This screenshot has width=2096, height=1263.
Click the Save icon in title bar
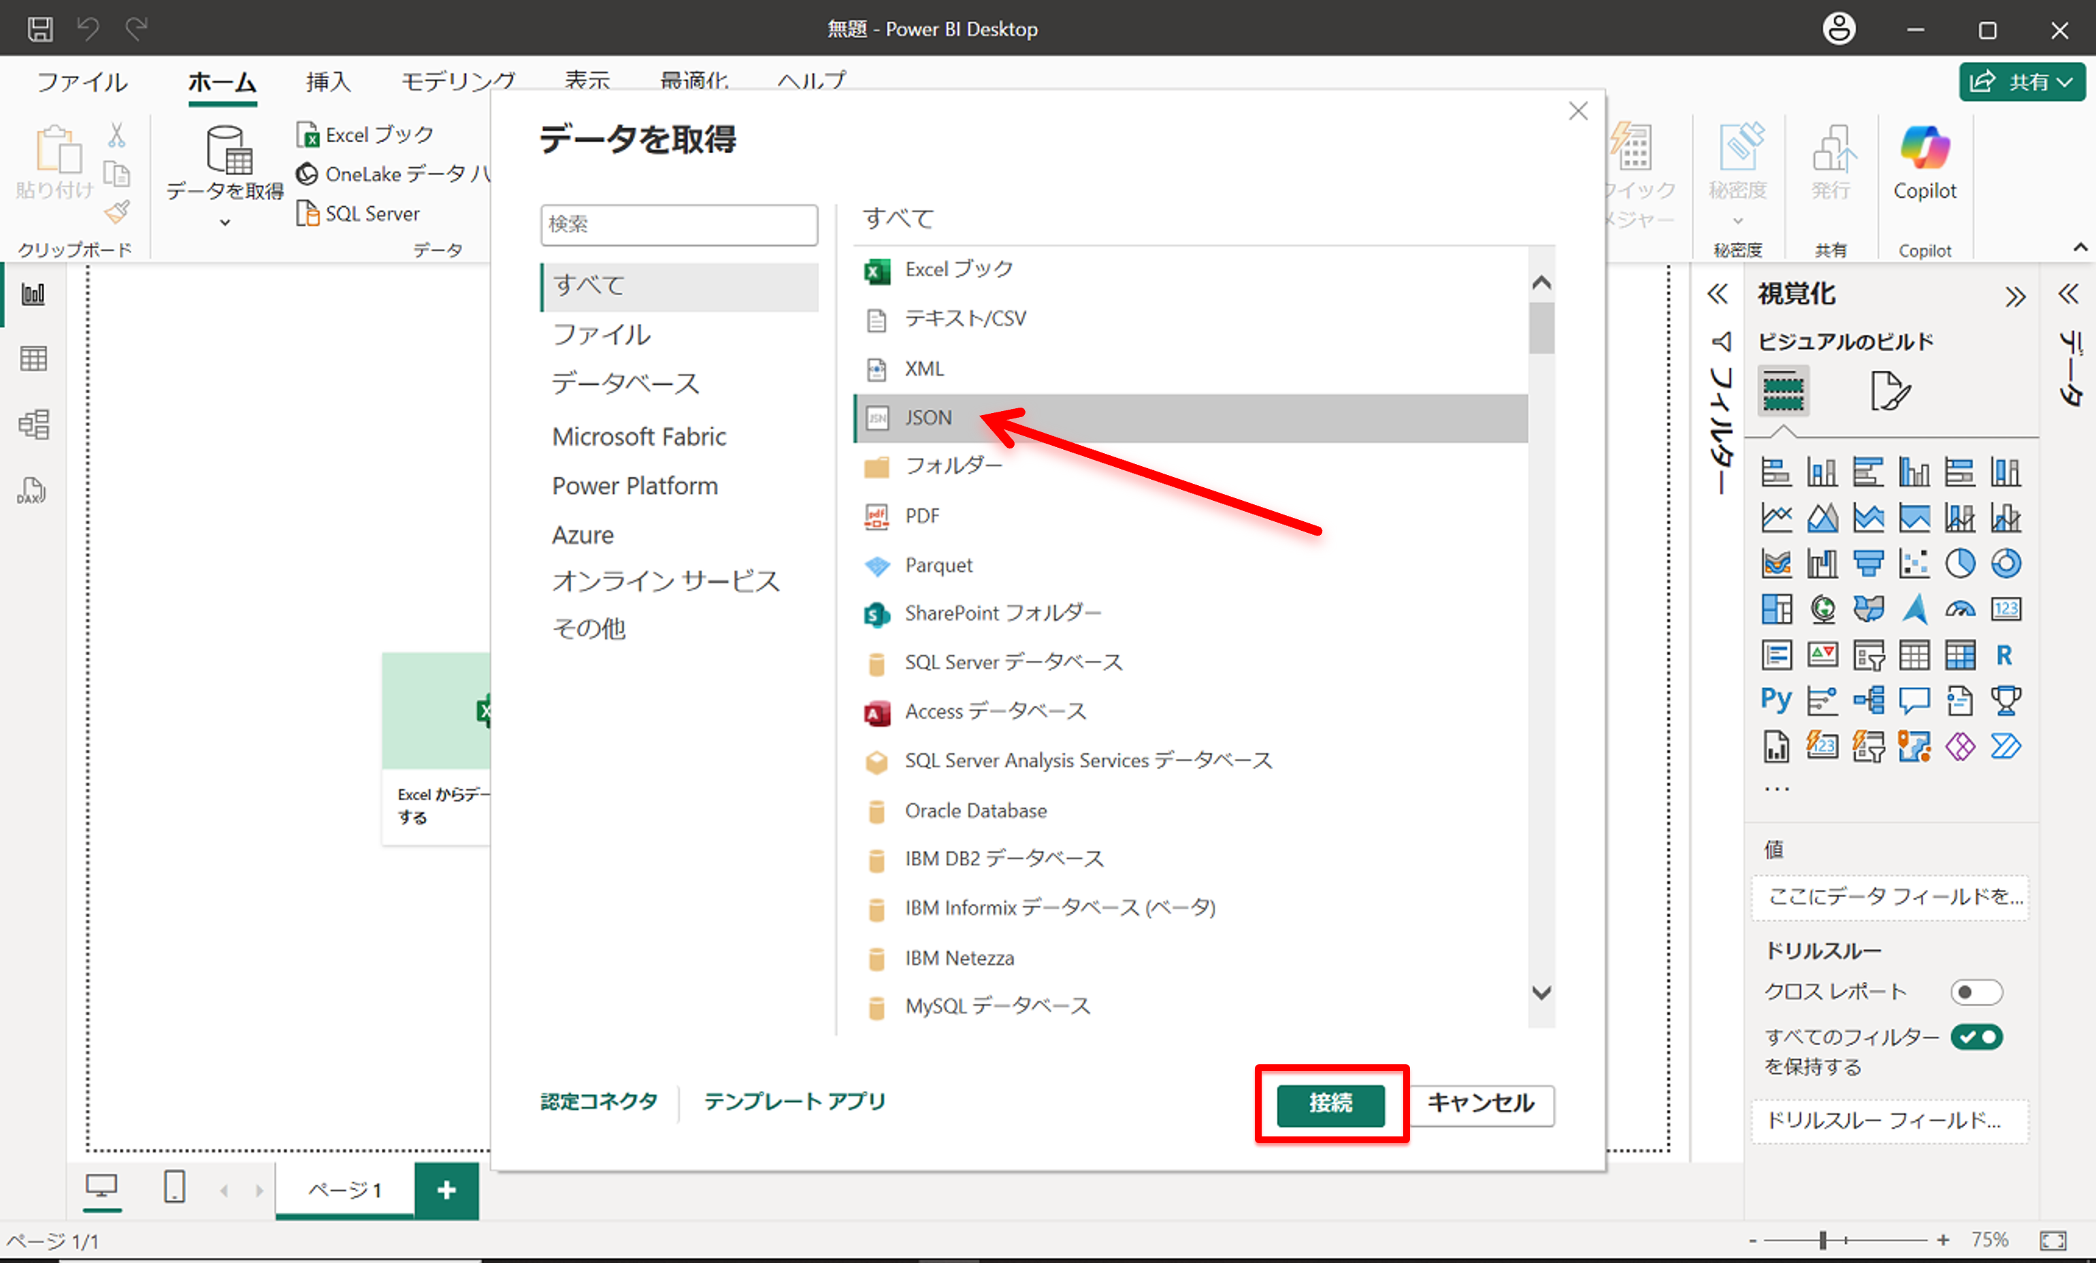pos(39,29)
